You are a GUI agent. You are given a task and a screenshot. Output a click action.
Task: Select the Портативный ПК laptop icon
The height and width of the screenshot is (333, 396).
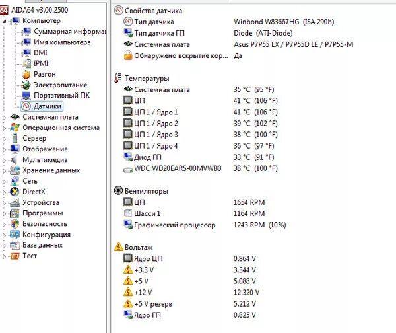pos(26,95)
